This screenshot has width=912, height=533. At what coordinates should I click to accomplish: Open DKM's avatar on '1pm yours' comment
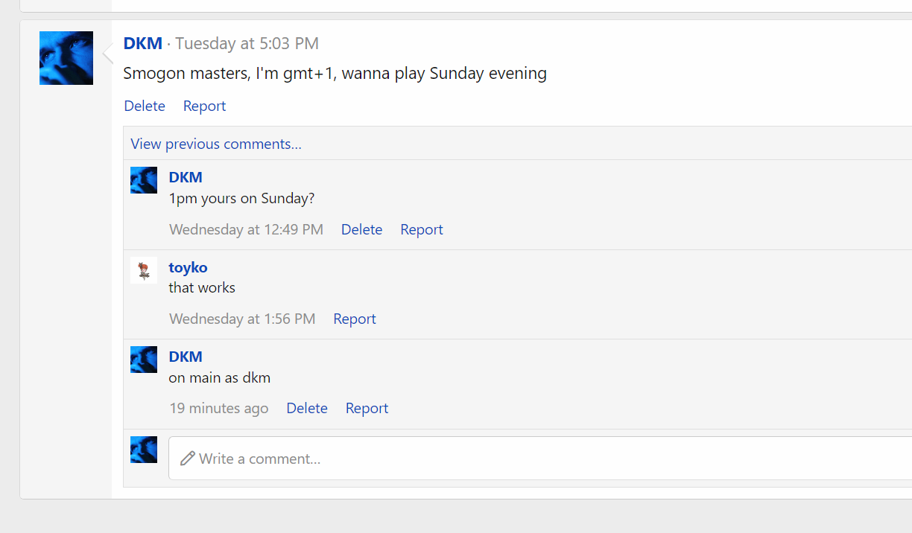pyautogui.click(x=144, y=180)
